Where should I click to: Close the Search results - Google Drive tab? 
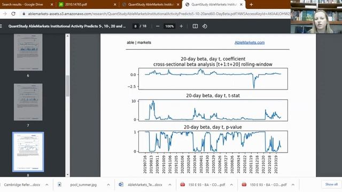52,4
